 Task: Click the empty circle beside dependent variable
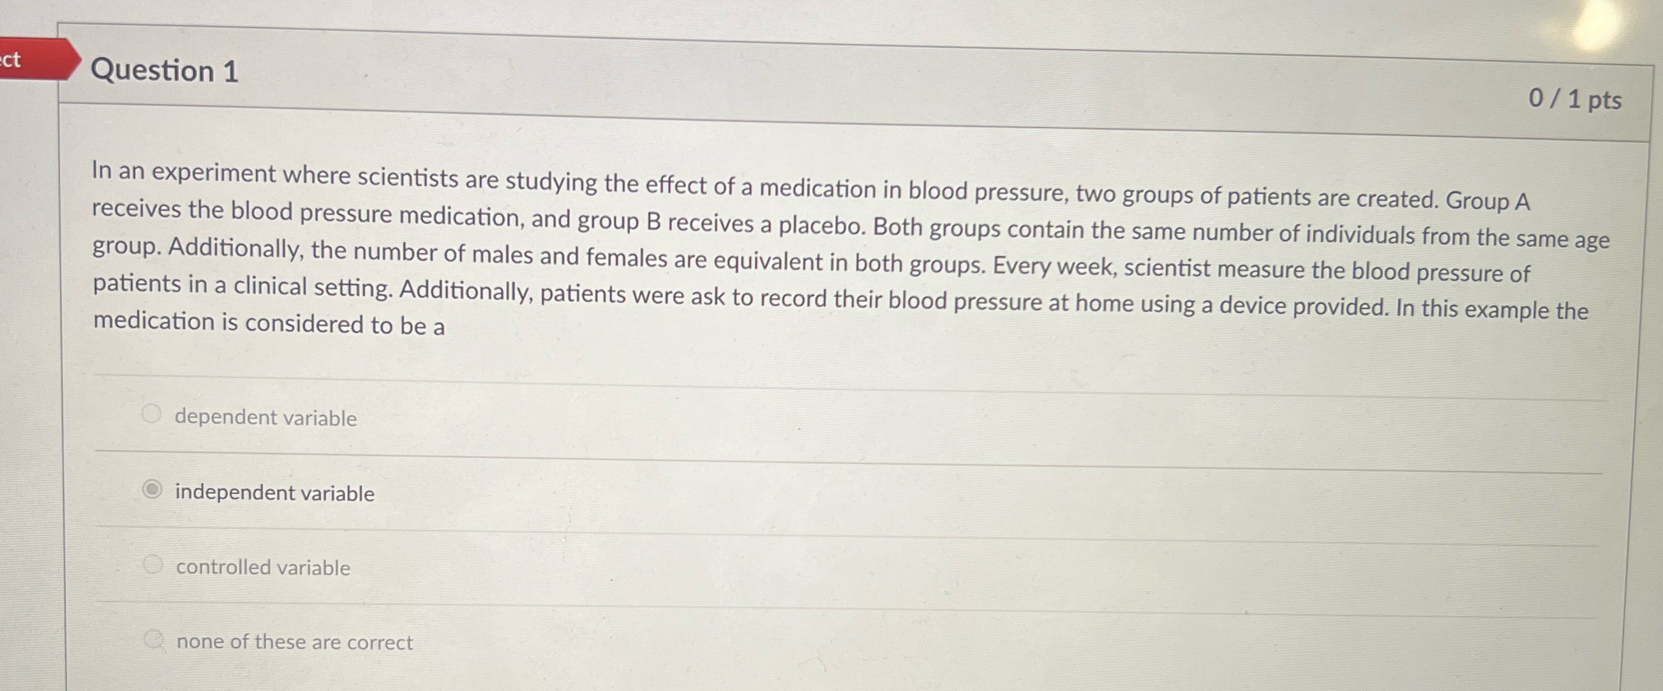click(x=151, y=413)
